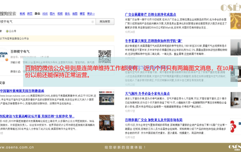241x152 pixels.
Task: Click the 以下内容来自微信公众平台 notice bar
Action: click(57, 38)
